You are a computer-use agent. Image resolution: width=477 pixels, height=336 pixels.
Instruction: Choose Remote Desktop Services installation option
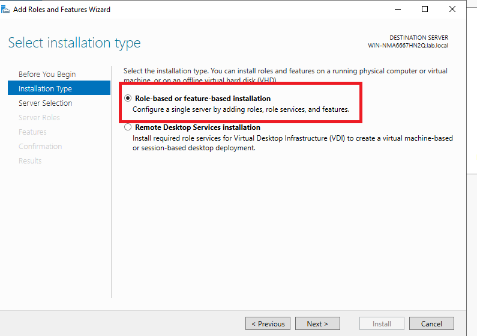128,127
